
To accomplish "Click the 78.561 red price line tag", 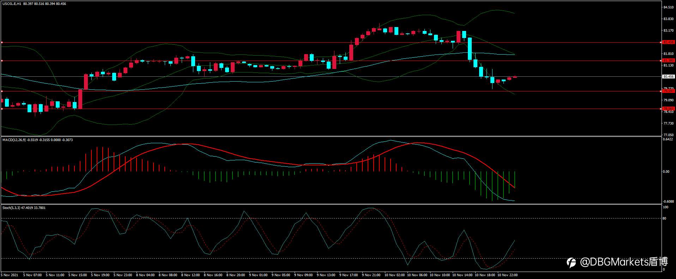I will point(669,108).
